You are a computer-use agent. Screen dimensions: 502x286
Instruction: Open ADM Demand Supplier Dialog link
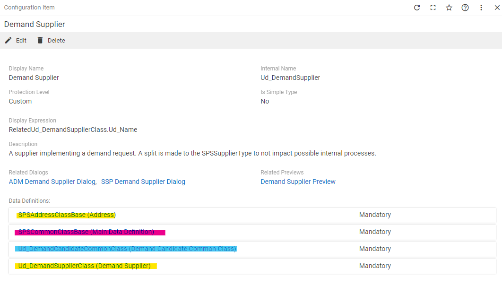click(x=52, y=182)
